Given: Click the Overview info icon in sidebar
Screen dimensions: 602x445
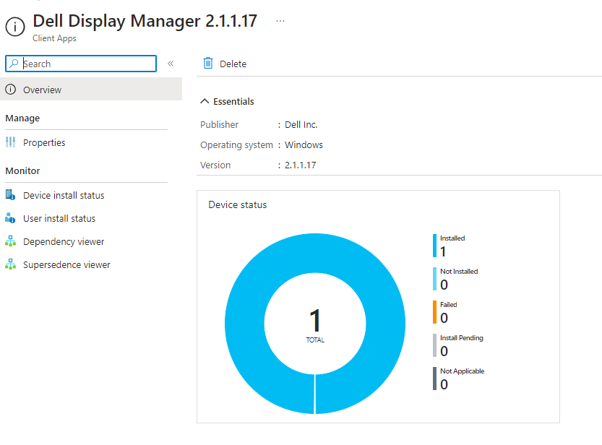Looking at the screenshot, I should click(x=10, y=90).
